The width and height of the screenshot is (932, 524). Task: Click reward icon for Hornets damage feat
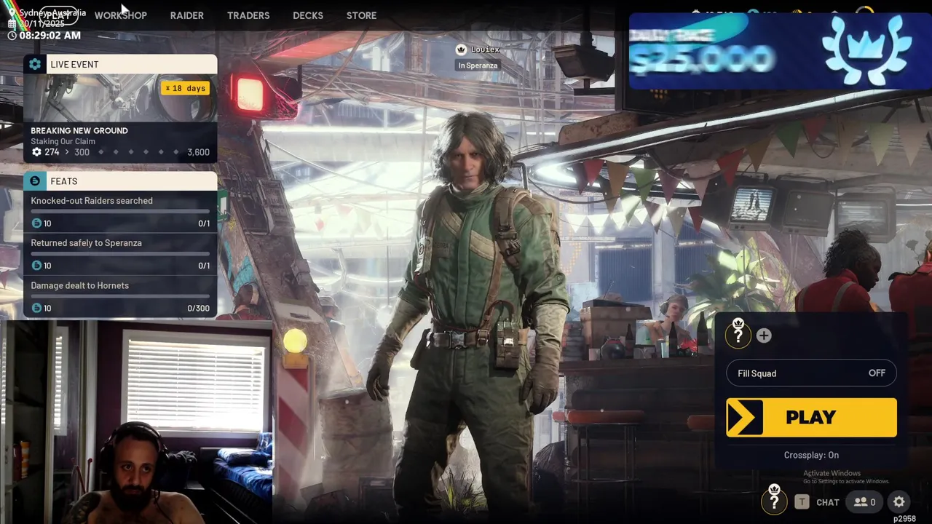[36, 308]
